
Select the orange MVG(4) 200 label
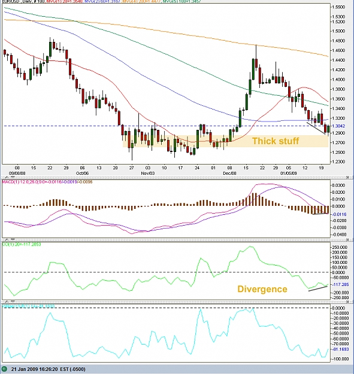tap(143, 1)
